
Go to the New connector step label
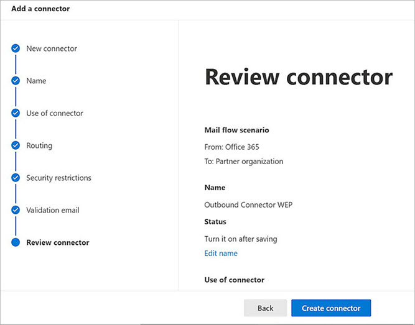pos(52,48)
